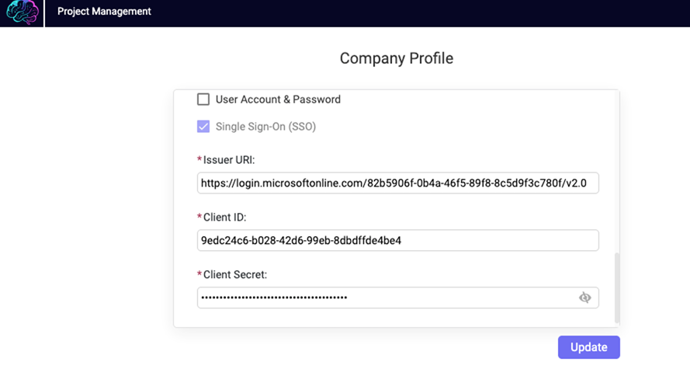Toggle Single Sign-On (SSO) checkbox
The width and height of the screenshot is (690, 383).
(x=203, y=127)
